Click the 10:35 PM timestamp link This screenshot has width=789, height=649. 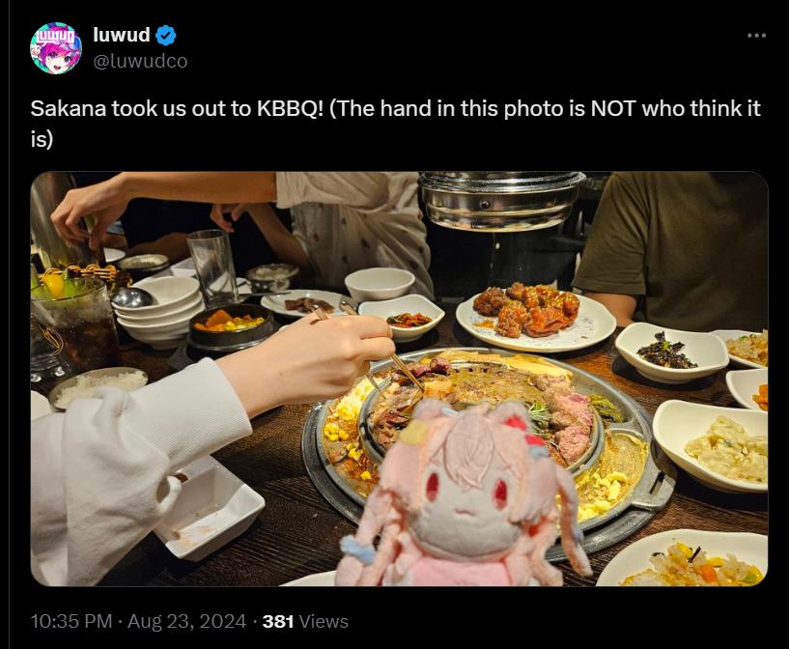coord(71,621)
